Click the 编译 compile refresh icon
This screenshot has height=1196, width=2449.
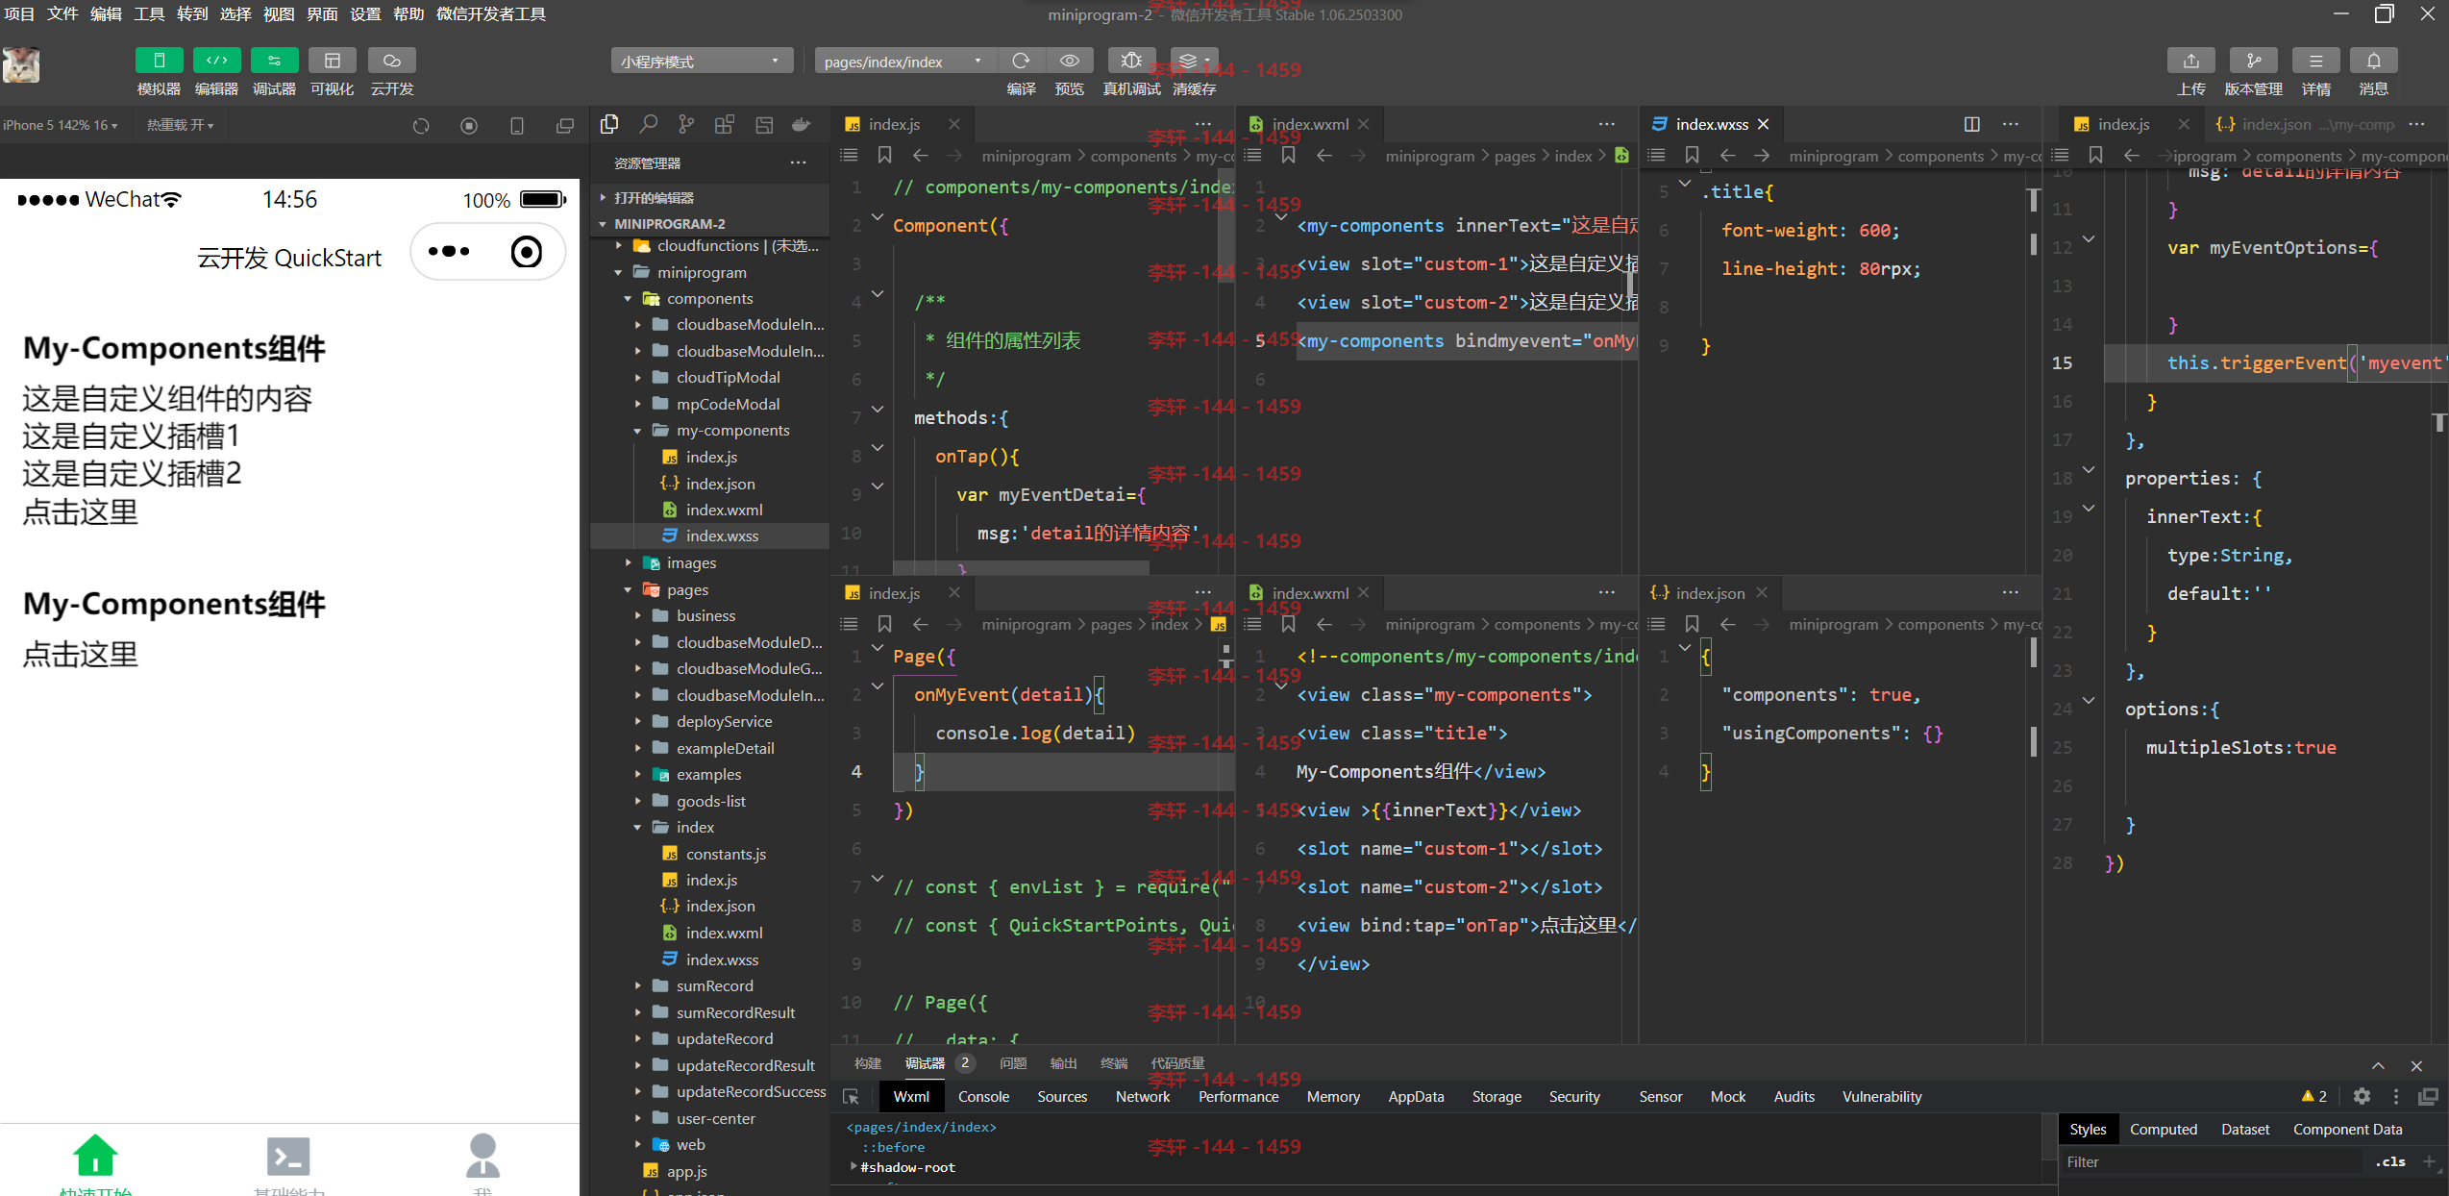pos(1021,61)
